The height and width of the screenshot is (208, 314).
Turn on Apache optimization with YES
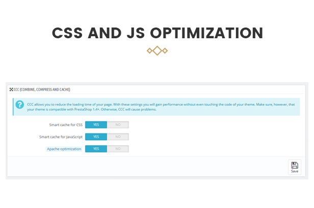[96, 149]
